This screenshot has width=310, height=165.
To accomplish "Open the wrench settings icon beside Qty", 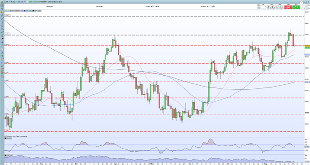I will click(x=259, y=5).
